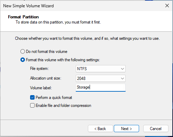
Task: Click the Volume label text field
Action: [101, 88]
